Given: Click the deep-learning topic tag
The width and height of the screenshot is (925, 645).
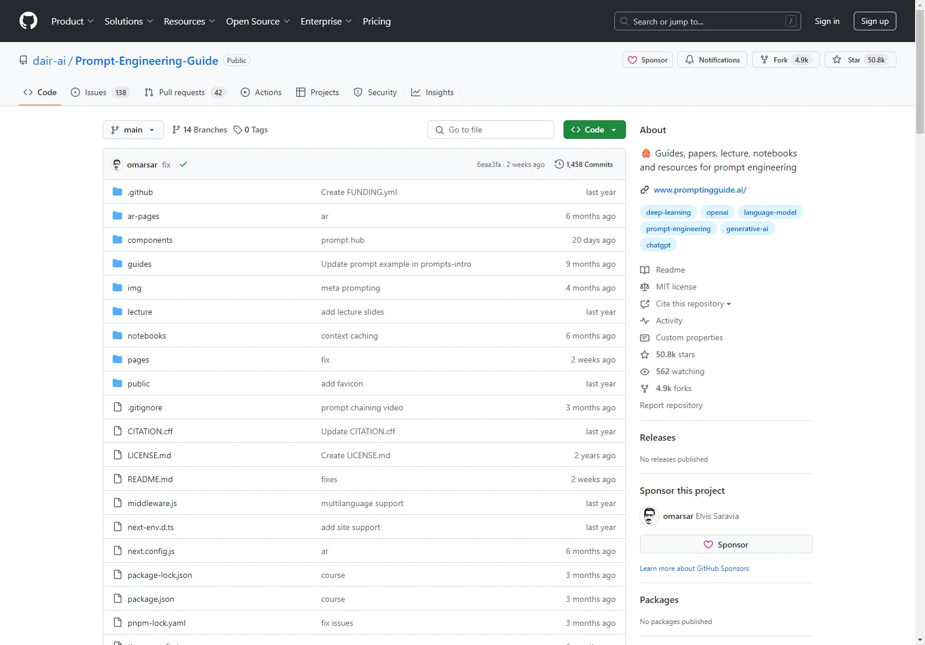Looking at the screenshot, I should click(668, 212).
